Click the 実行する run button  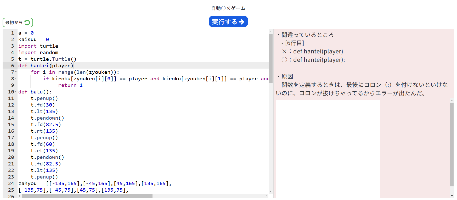tap(228, 21)
